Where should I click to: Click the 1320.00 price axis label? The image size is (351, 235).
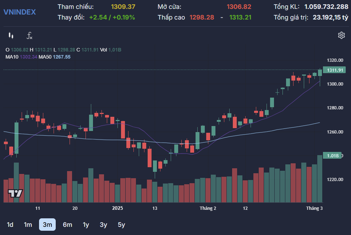(335, 60)
